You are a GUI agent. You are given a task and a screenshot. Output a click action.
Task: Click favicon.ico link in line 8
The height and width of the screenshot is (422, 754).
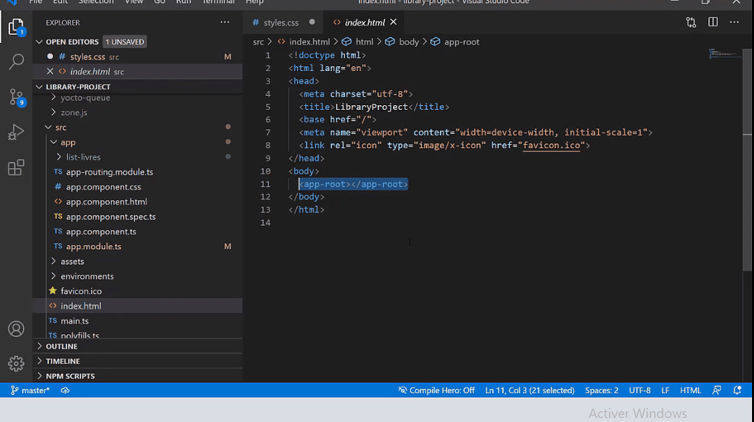[x=551, y=145]
